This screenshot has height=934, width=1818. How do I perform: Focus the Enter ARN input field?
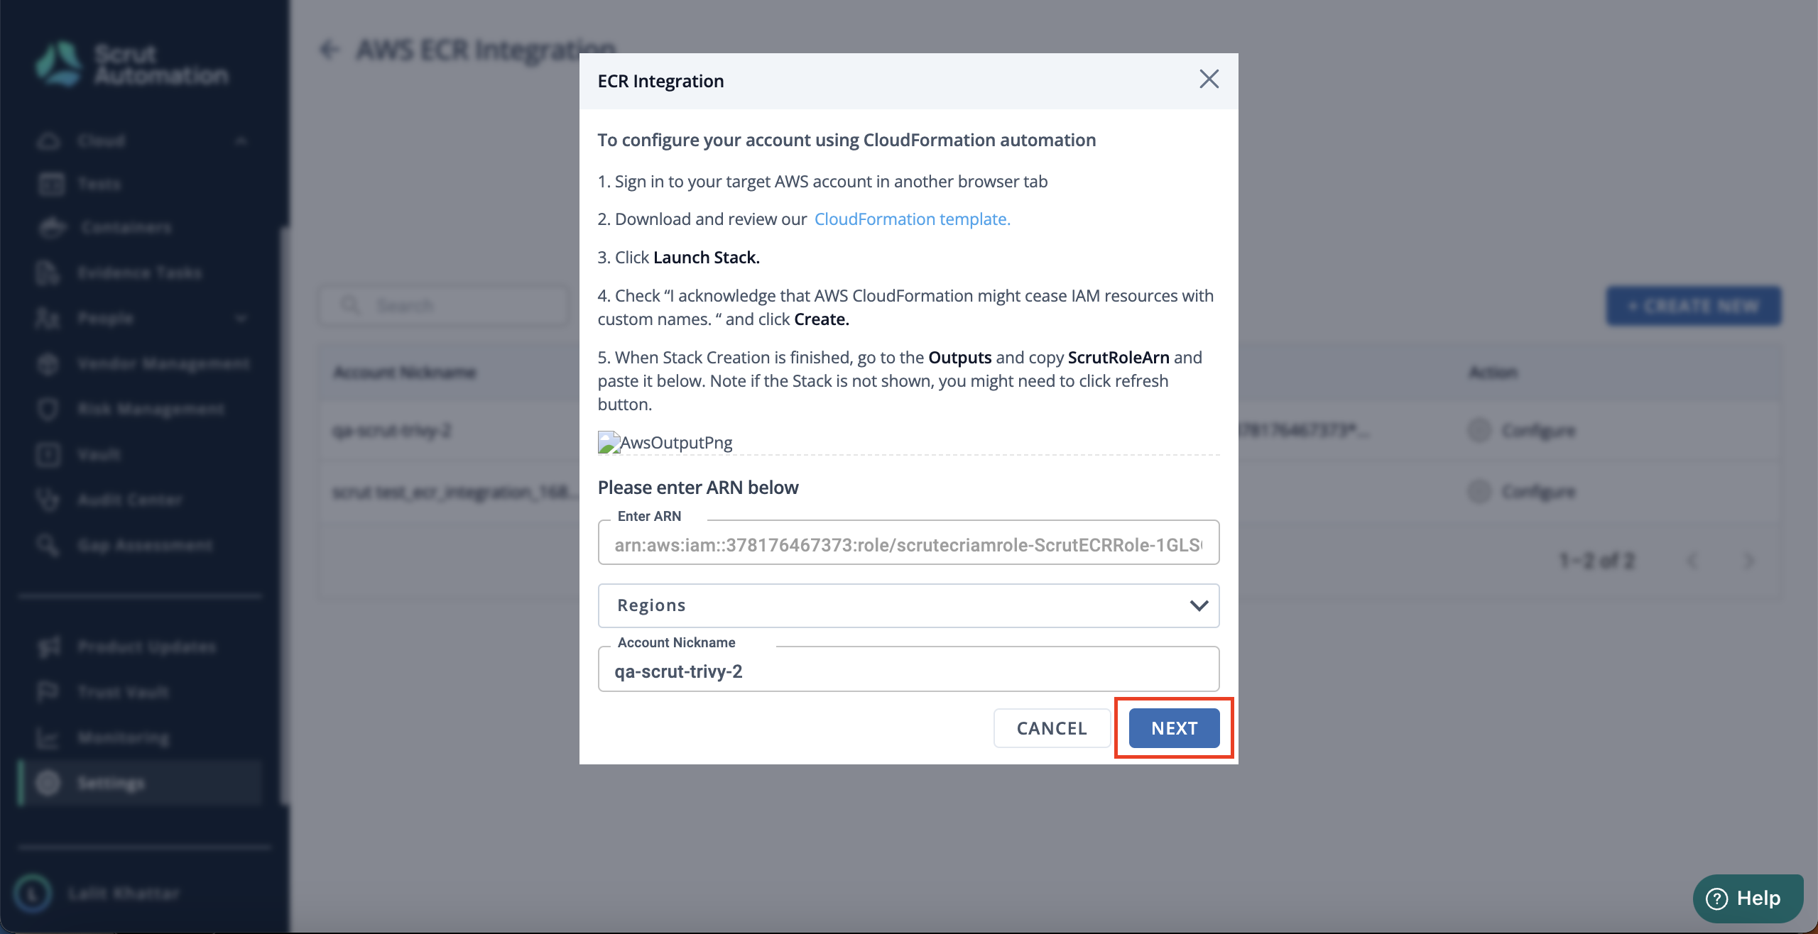(x=908, y=544)
